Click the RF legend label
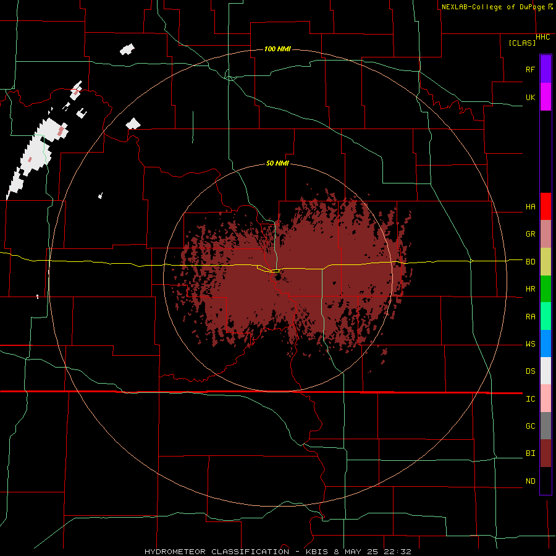The height and width of the screenshot is (556, 556). pyautogui.click(x=530, y=69)
